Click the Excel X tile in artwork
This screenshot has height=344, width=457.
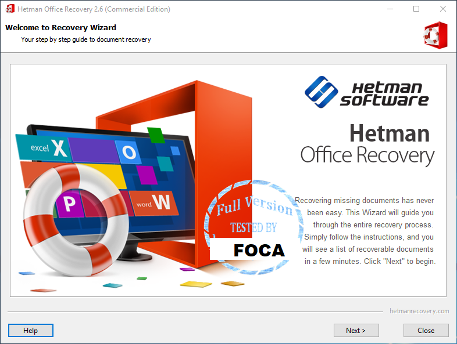point(44,147)
